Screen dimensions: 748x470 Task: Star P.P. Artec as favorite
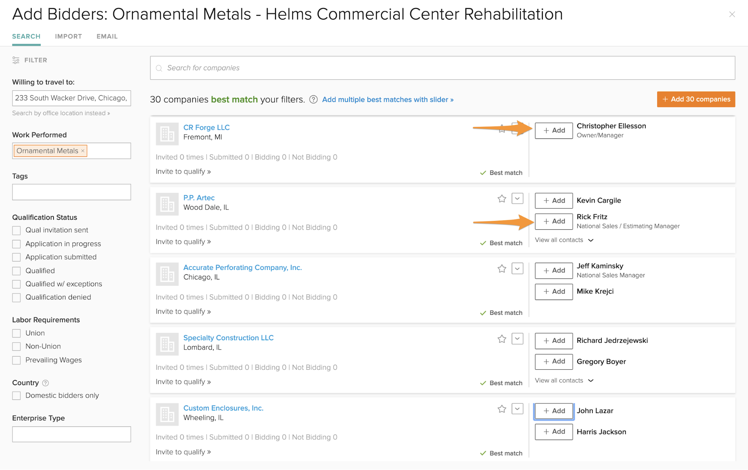pos(502,199)
